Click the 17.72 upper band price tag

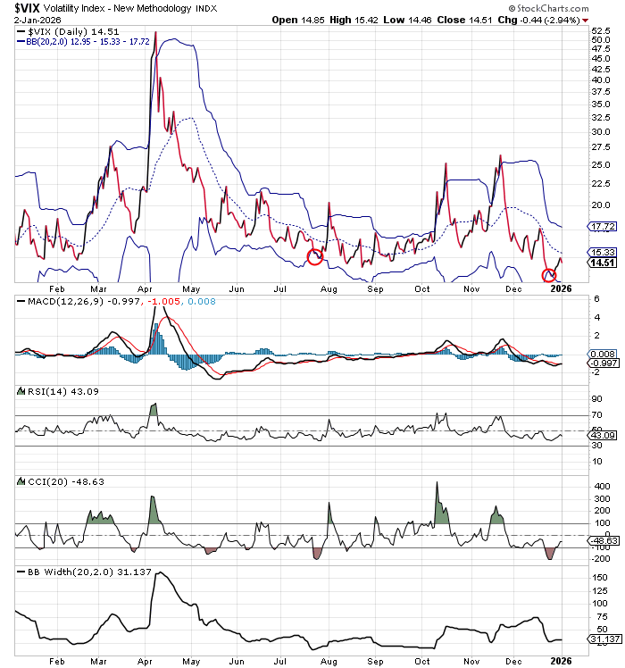click(x=604, y=227)
